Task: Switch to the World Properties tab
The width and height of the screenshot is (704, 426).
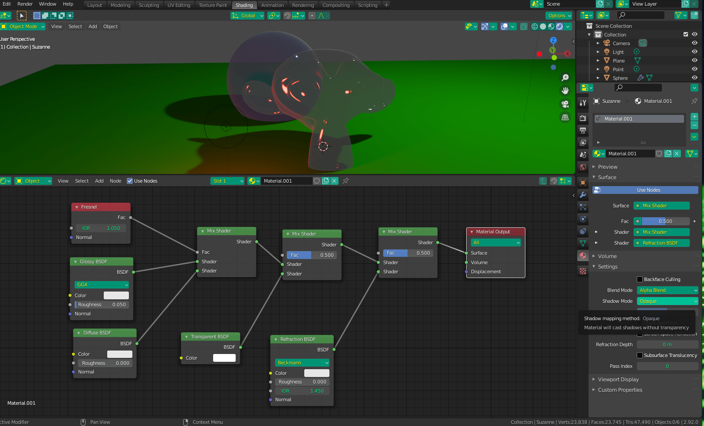Action: pyautogui.click(x=583, y=167)
